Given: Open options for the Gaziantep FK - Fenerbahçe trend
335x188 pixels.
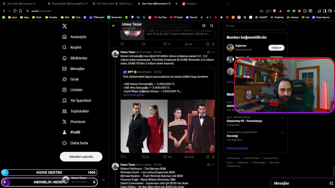Looking at the screenshot, I should (283, 118).
